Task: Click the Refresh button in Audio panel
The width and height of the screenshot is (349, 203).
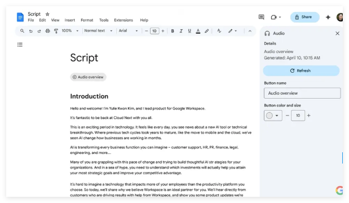Action: [301, 71]
